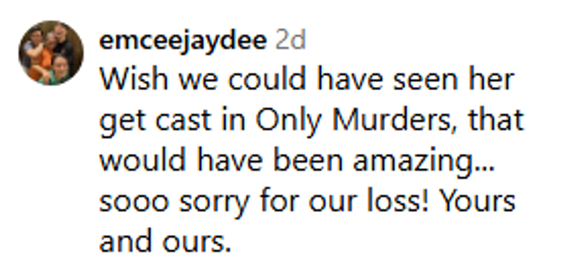The width and height of the screenshot is (565, 278).
Task: Click the 2d comment timestamp
Action: tap(290, 40)
